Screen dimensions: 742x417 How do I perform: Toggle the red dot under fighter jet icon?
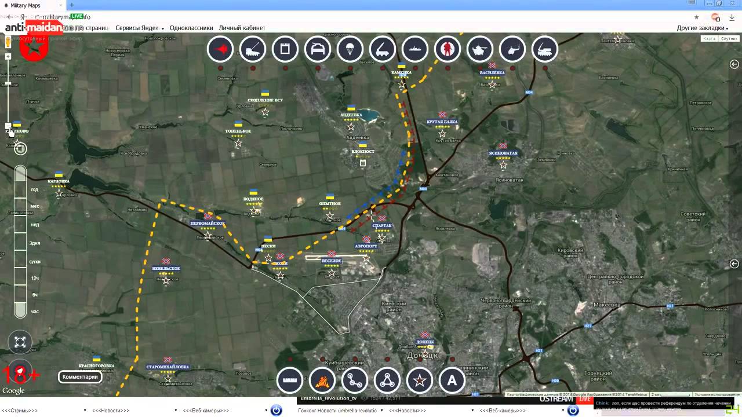click(x=220, y=68)
